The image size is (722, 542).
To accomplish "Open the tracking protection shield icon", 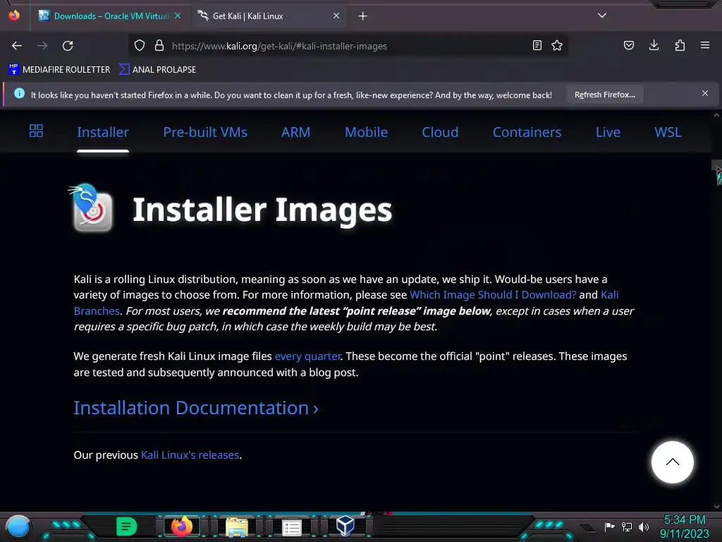I will pyautogui.click(x=140, y=46).
